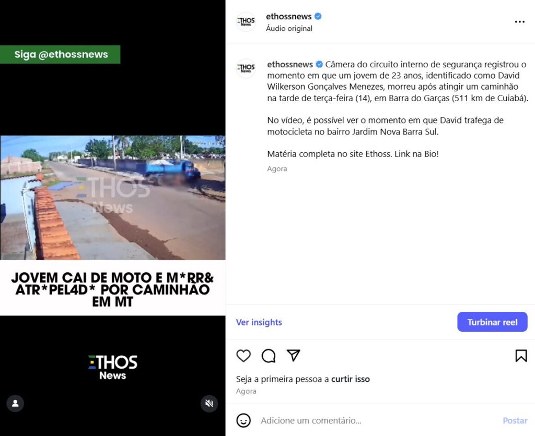
Task: Pause the video by clicking the truck footage
Action: (x=113, y=198)
